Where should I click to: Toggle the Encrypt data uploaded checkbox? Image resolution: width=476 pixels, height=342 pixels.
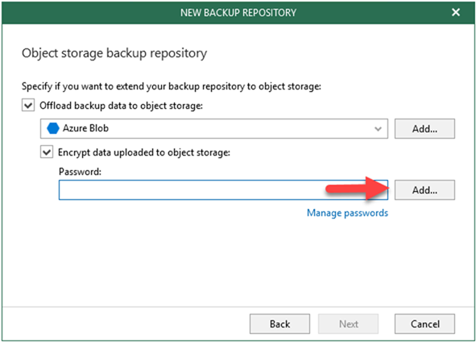point(47,152)
